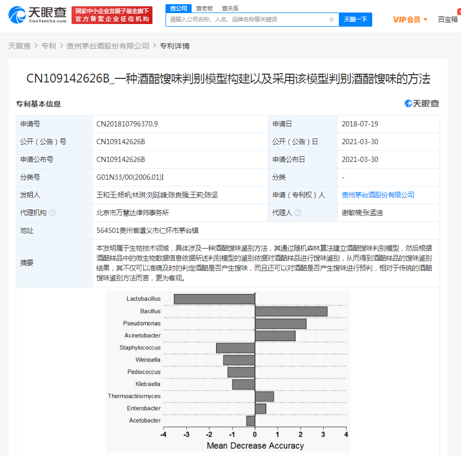
Task: Click the TianYanCha logo
Action: pos(38,15)
